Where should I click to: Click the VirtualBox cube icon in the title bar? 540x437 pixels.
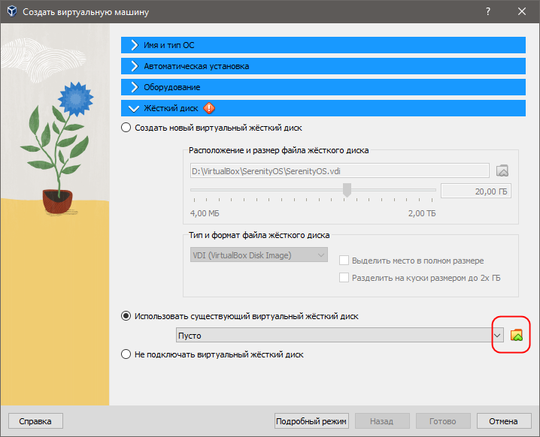(x=12, y=12)
